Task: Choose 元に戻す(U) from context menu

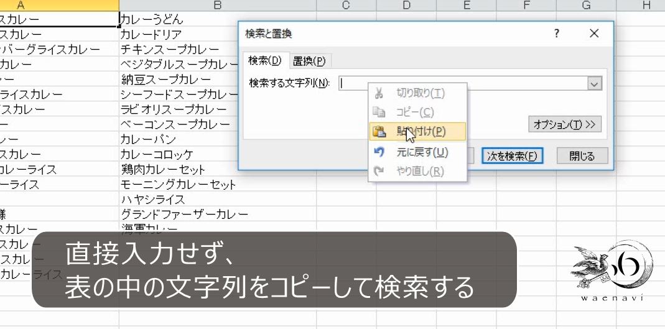Action: point(418,152)
